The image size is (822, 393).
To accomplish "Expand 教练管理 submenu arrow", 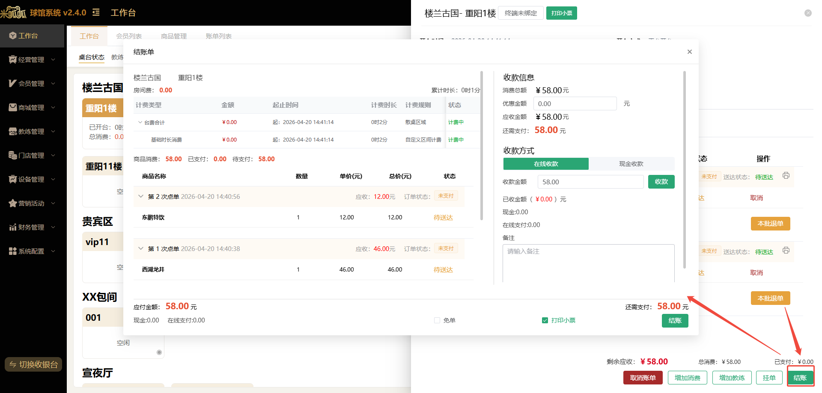I will [53, 132].
